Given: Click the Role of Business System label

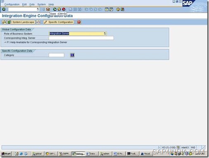Looking at the screenshot, I should (18, 34).
